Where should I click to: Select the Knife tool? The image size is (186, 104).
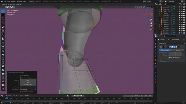pyautogui.click(x=3, y=62)
